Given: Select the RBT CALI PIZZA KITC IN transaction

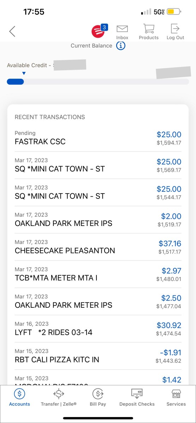Looking at the screenshot, I should tap(98, 356).
